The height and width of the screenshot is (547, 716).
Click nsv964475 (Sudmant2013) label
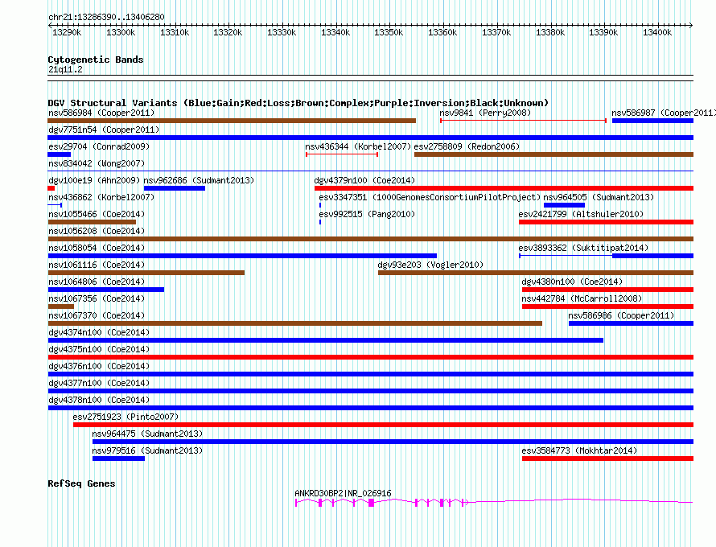[147, 434]
